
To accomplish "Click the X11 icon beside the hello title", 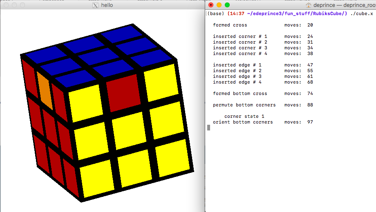I will click(96, 5).
